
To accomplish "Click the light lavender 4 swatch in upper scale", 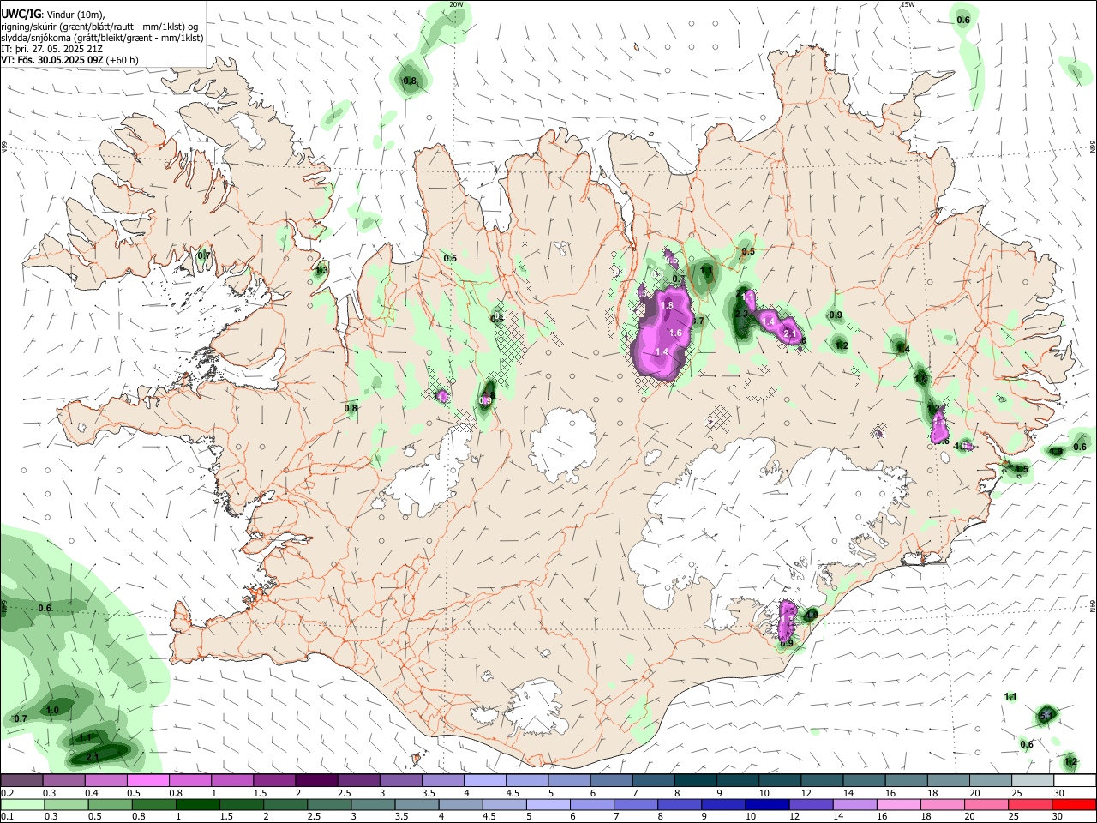I will pos(485,780).
